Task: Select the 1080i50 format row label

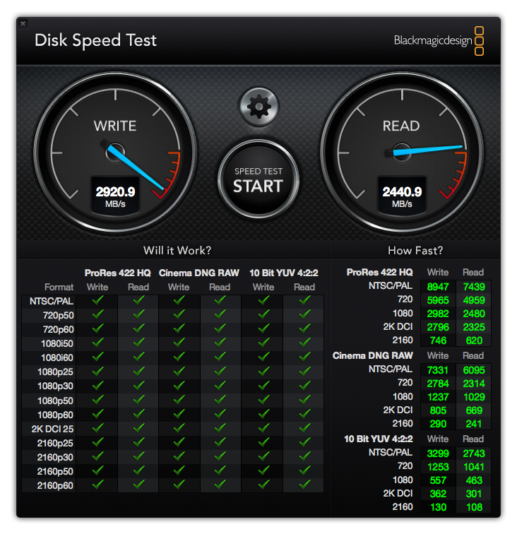Action: point(57,343)
